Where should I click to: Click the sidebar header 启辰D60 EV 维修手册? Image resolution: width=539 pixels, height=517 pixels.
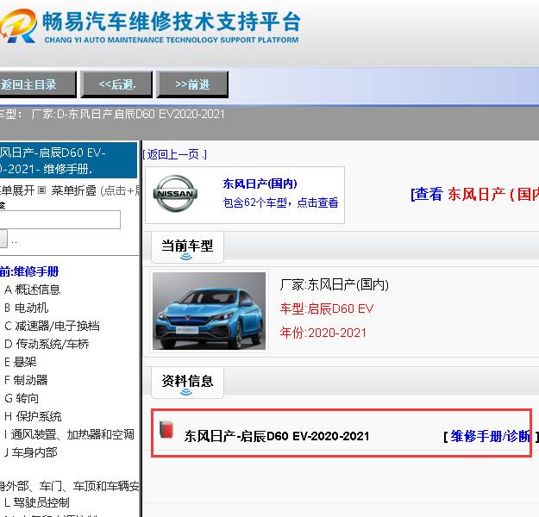tap(68, 160)
